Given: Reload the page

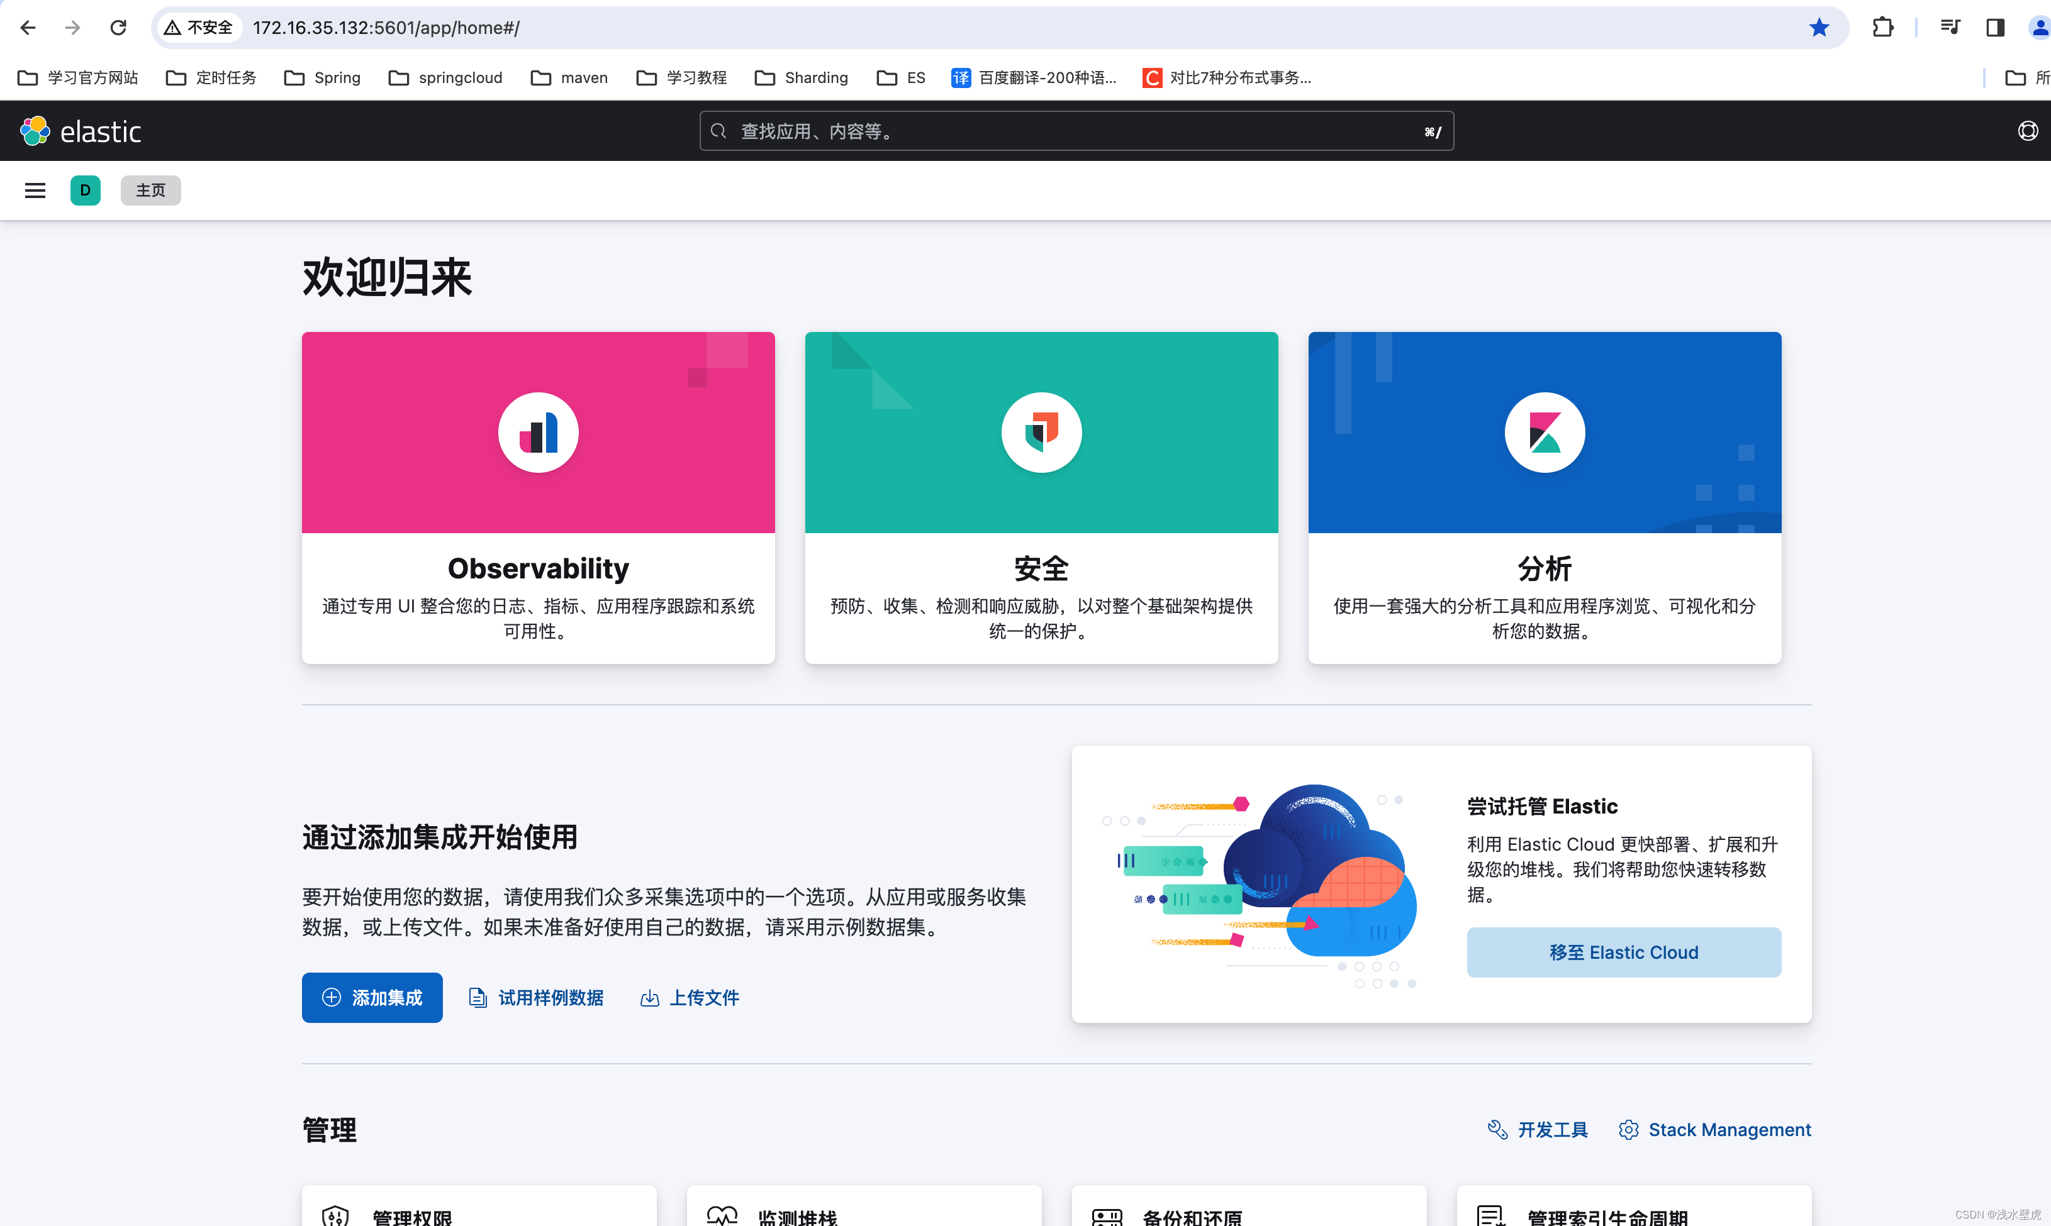Looking at the screenshot, I should tap(118, 27).
